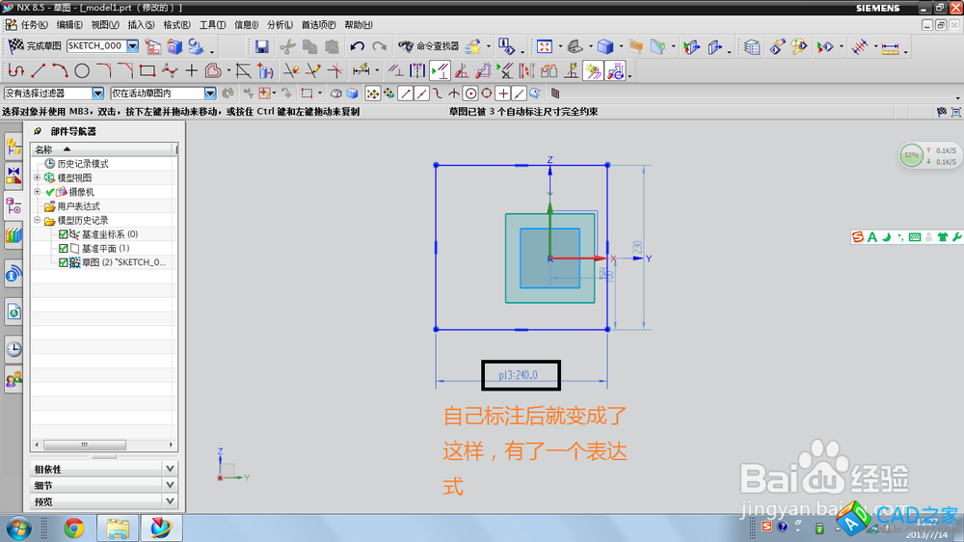Uncheck the 基准坐标系 (0) checkbox
964x542 pixels.
tap(64, 234)
